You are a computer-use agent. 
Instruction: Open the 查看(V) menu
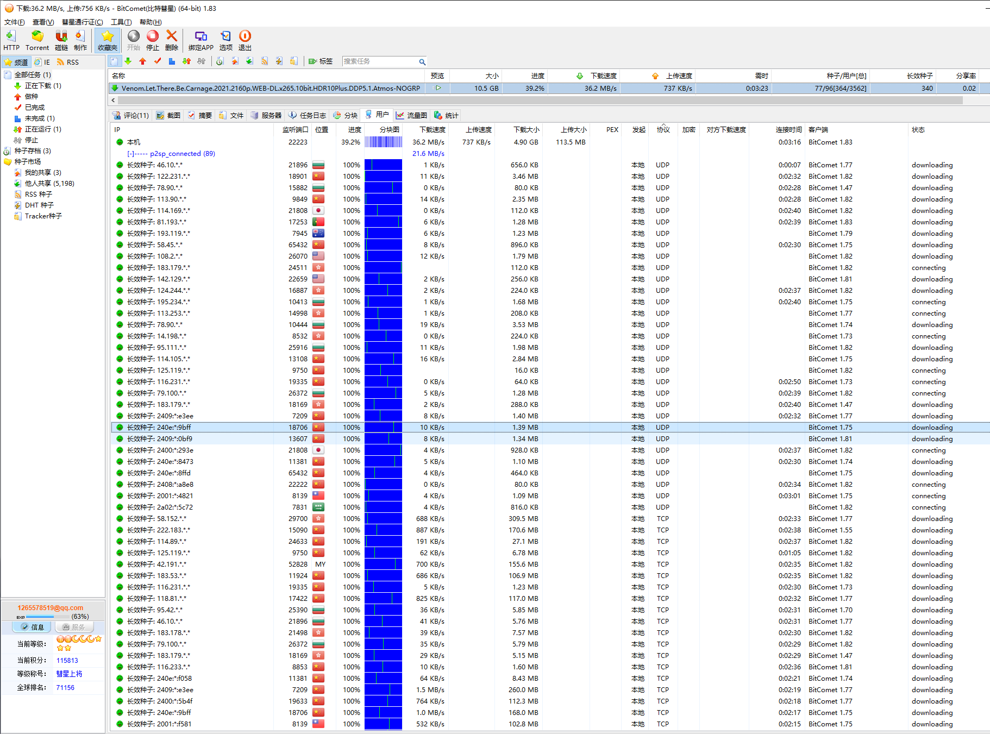click(43, 22)
